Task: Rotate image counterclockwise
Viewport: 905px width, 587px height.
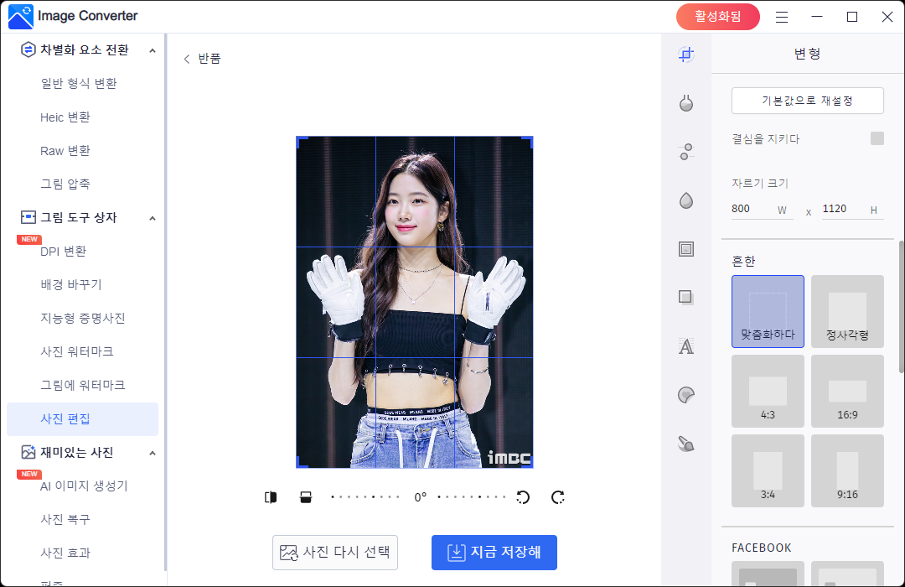Action: coord(523,497)
